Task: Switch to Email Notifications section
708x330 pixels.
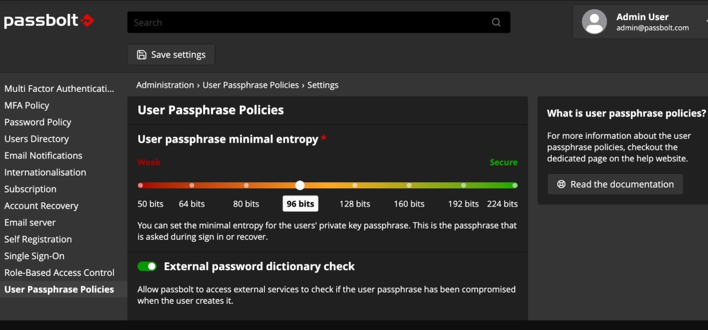Action: pyautogui.click(x=43, y=156)
